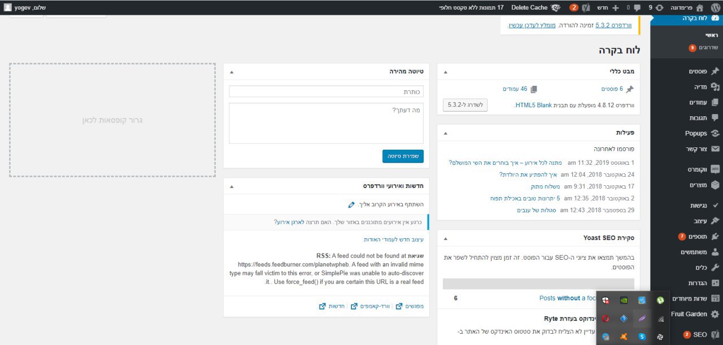Click the Avast icon in system tray
The height and width of the screenshot is (345, 723).
(624, 337)
